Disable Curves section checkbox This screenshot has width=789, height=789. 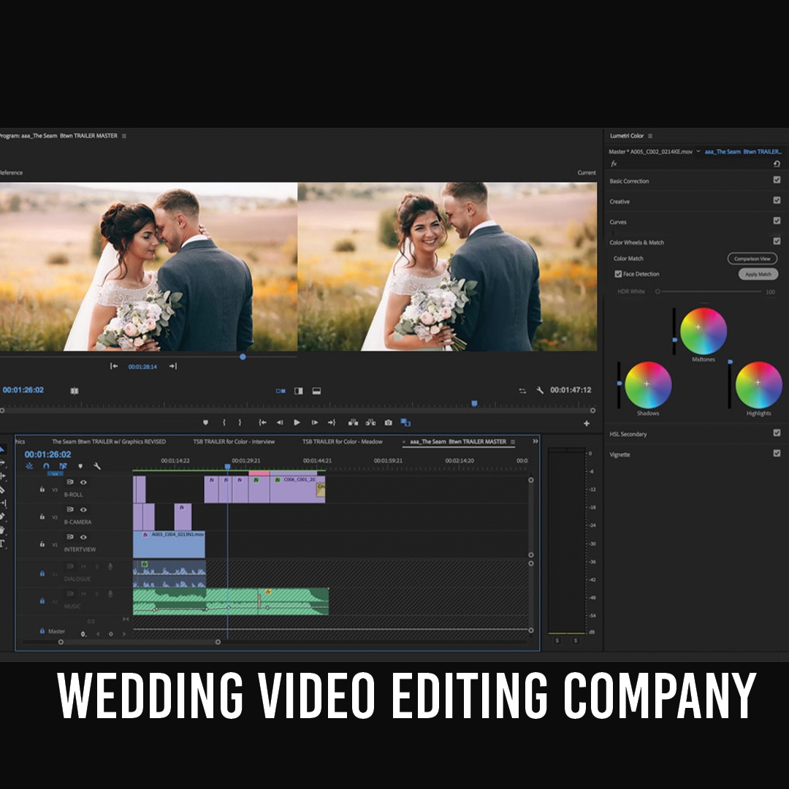coord(777,221)
